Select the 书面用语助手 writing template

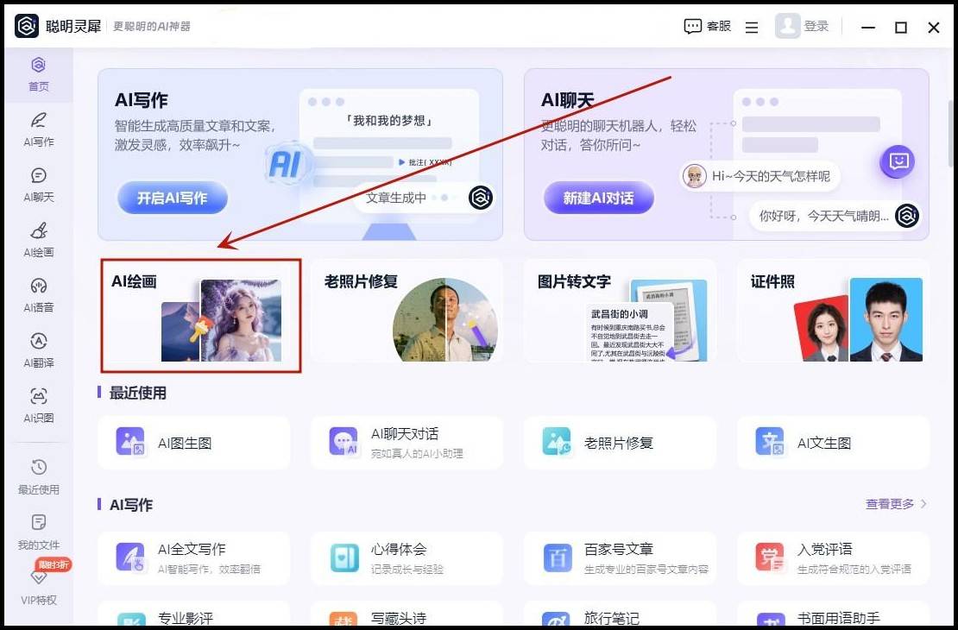tap(834, 614)
